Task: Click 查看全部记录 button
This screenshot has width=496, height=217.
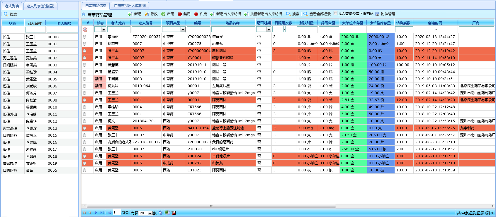Action: tap(317, 14)
